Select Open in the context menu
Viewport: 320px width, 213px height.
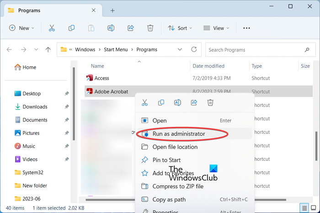194,120
